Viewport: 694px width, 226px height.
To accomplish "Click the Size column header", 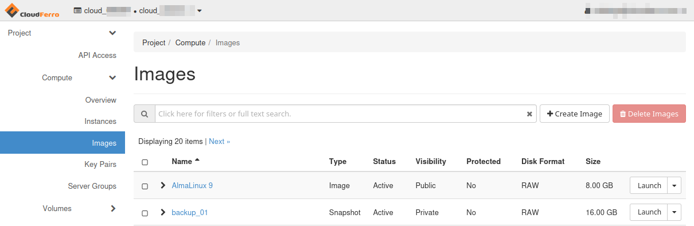I will 593,161.
